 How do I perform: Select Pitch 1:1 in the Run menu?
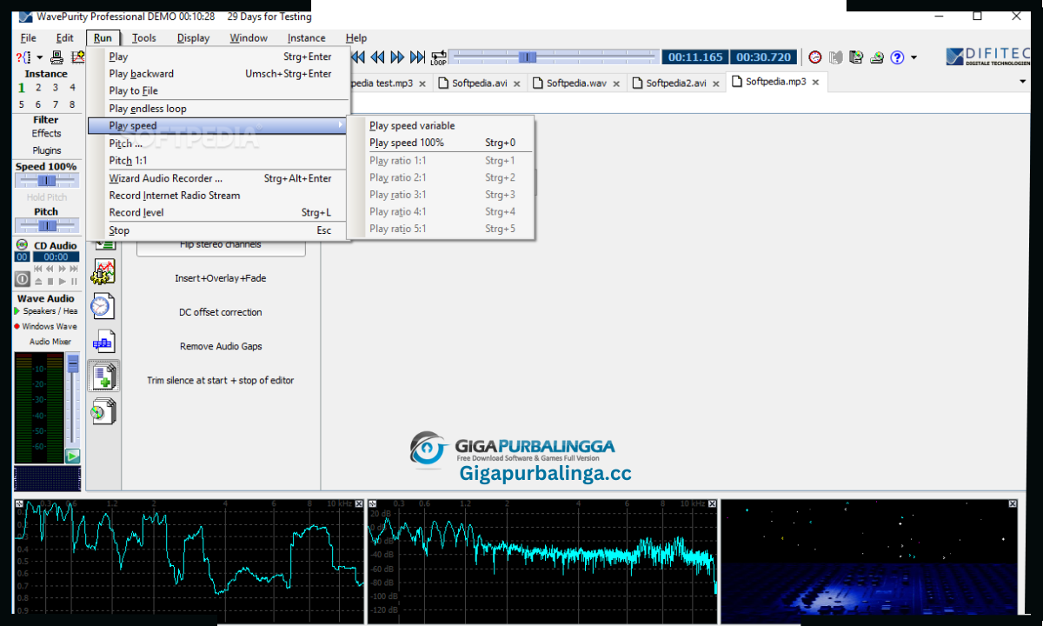pos(219,161)
